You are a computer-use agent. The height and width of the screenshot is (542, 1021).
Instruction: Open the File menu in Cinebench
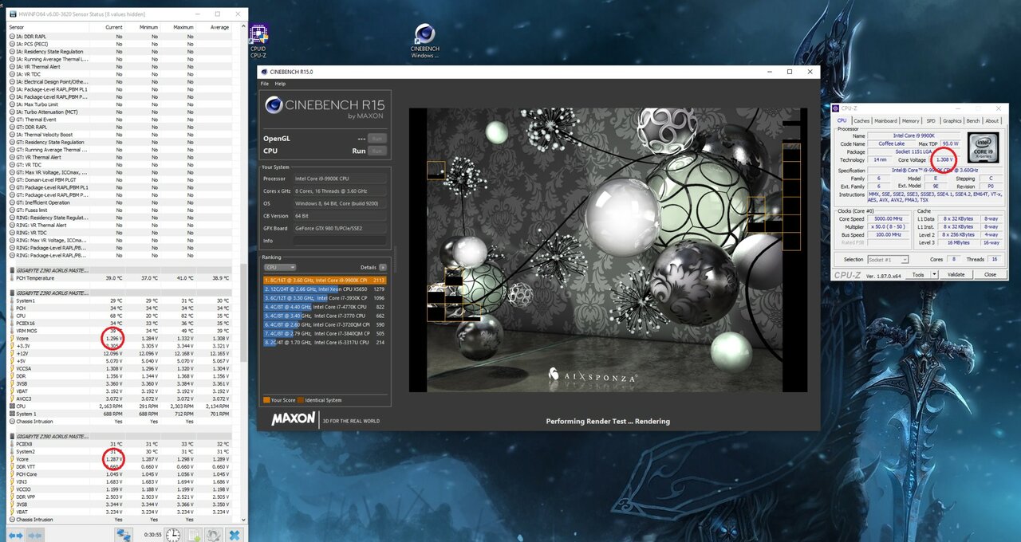tap(265, 83)
